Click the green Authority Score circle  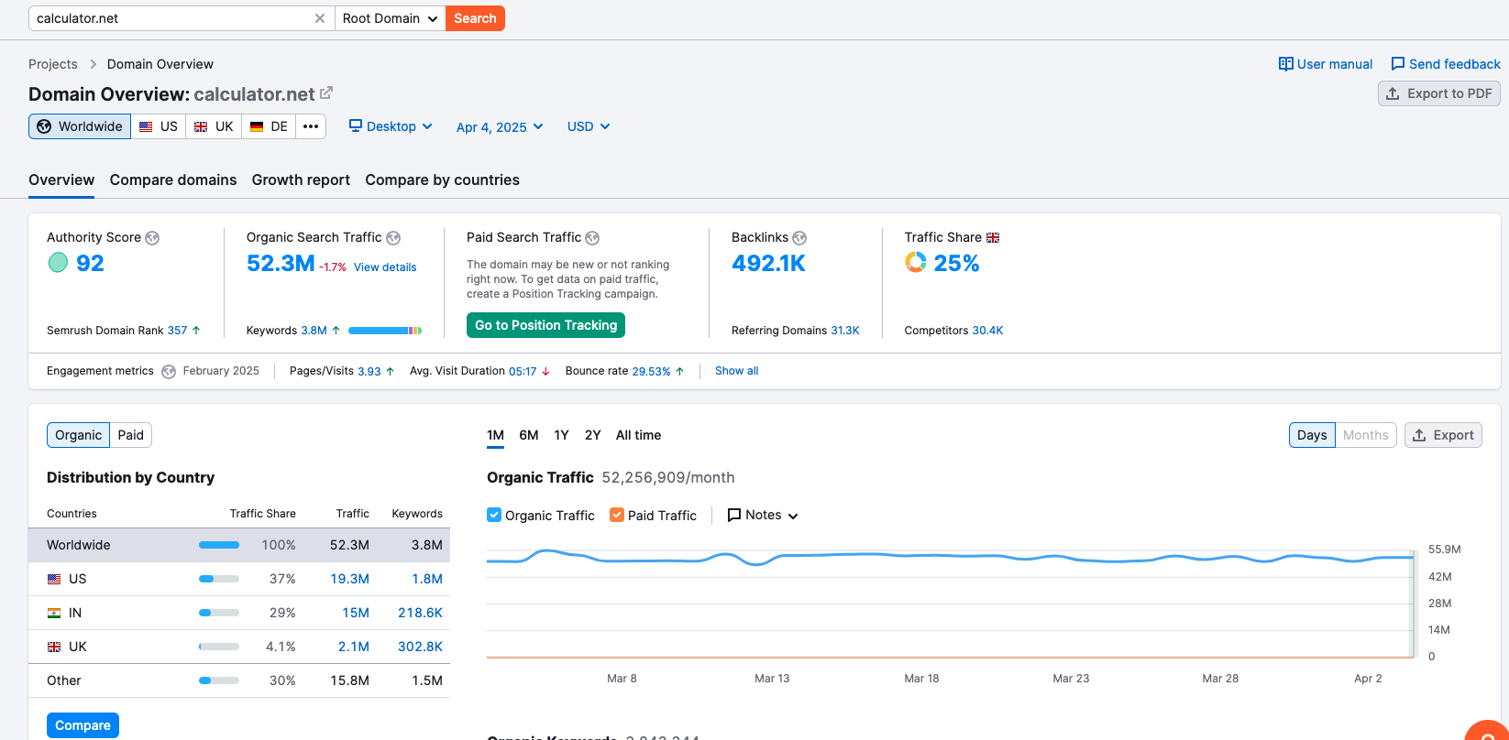pos(58,263)
